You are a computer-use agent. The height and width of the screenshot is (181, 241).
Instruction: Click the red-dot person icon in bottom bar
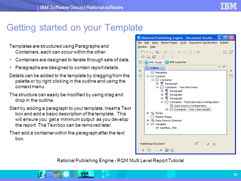coord(172,150)
